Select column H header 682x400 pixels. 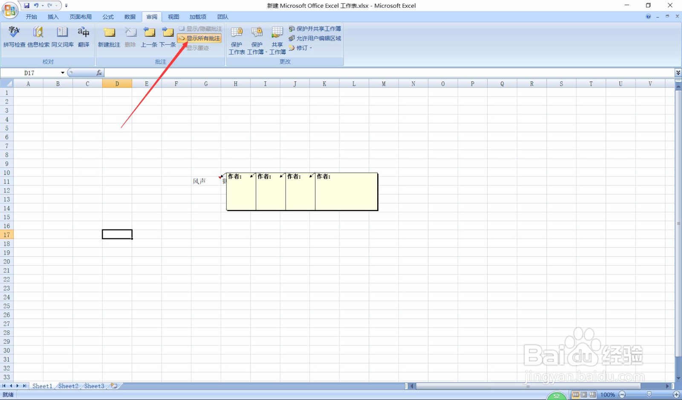tap(235, 84)
